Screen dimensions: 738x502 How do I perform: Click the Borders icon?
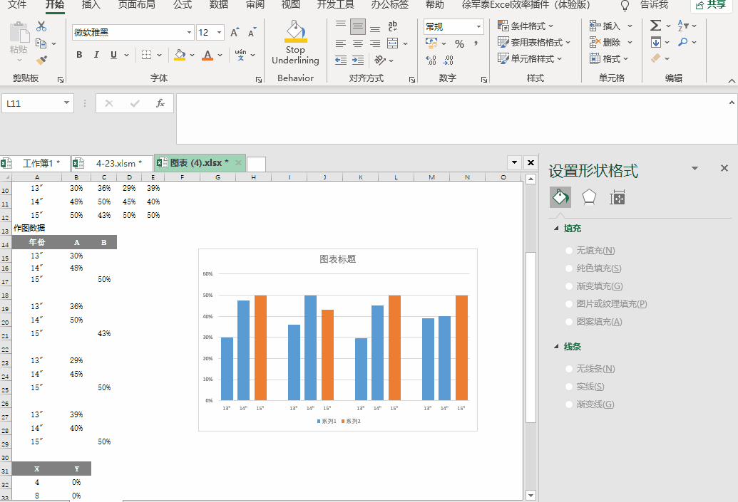(x=146, y=55)
